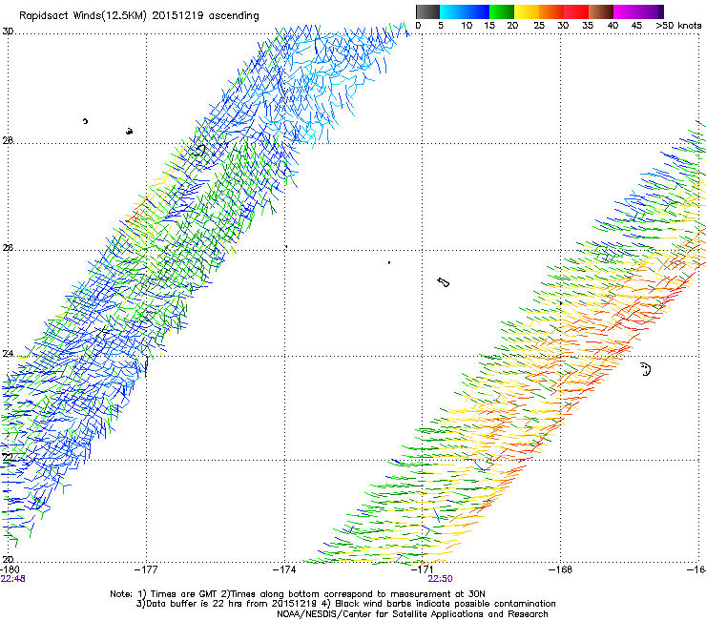Click the 'Data buffer is 22 hrs' note line

[x=345, y=604]
